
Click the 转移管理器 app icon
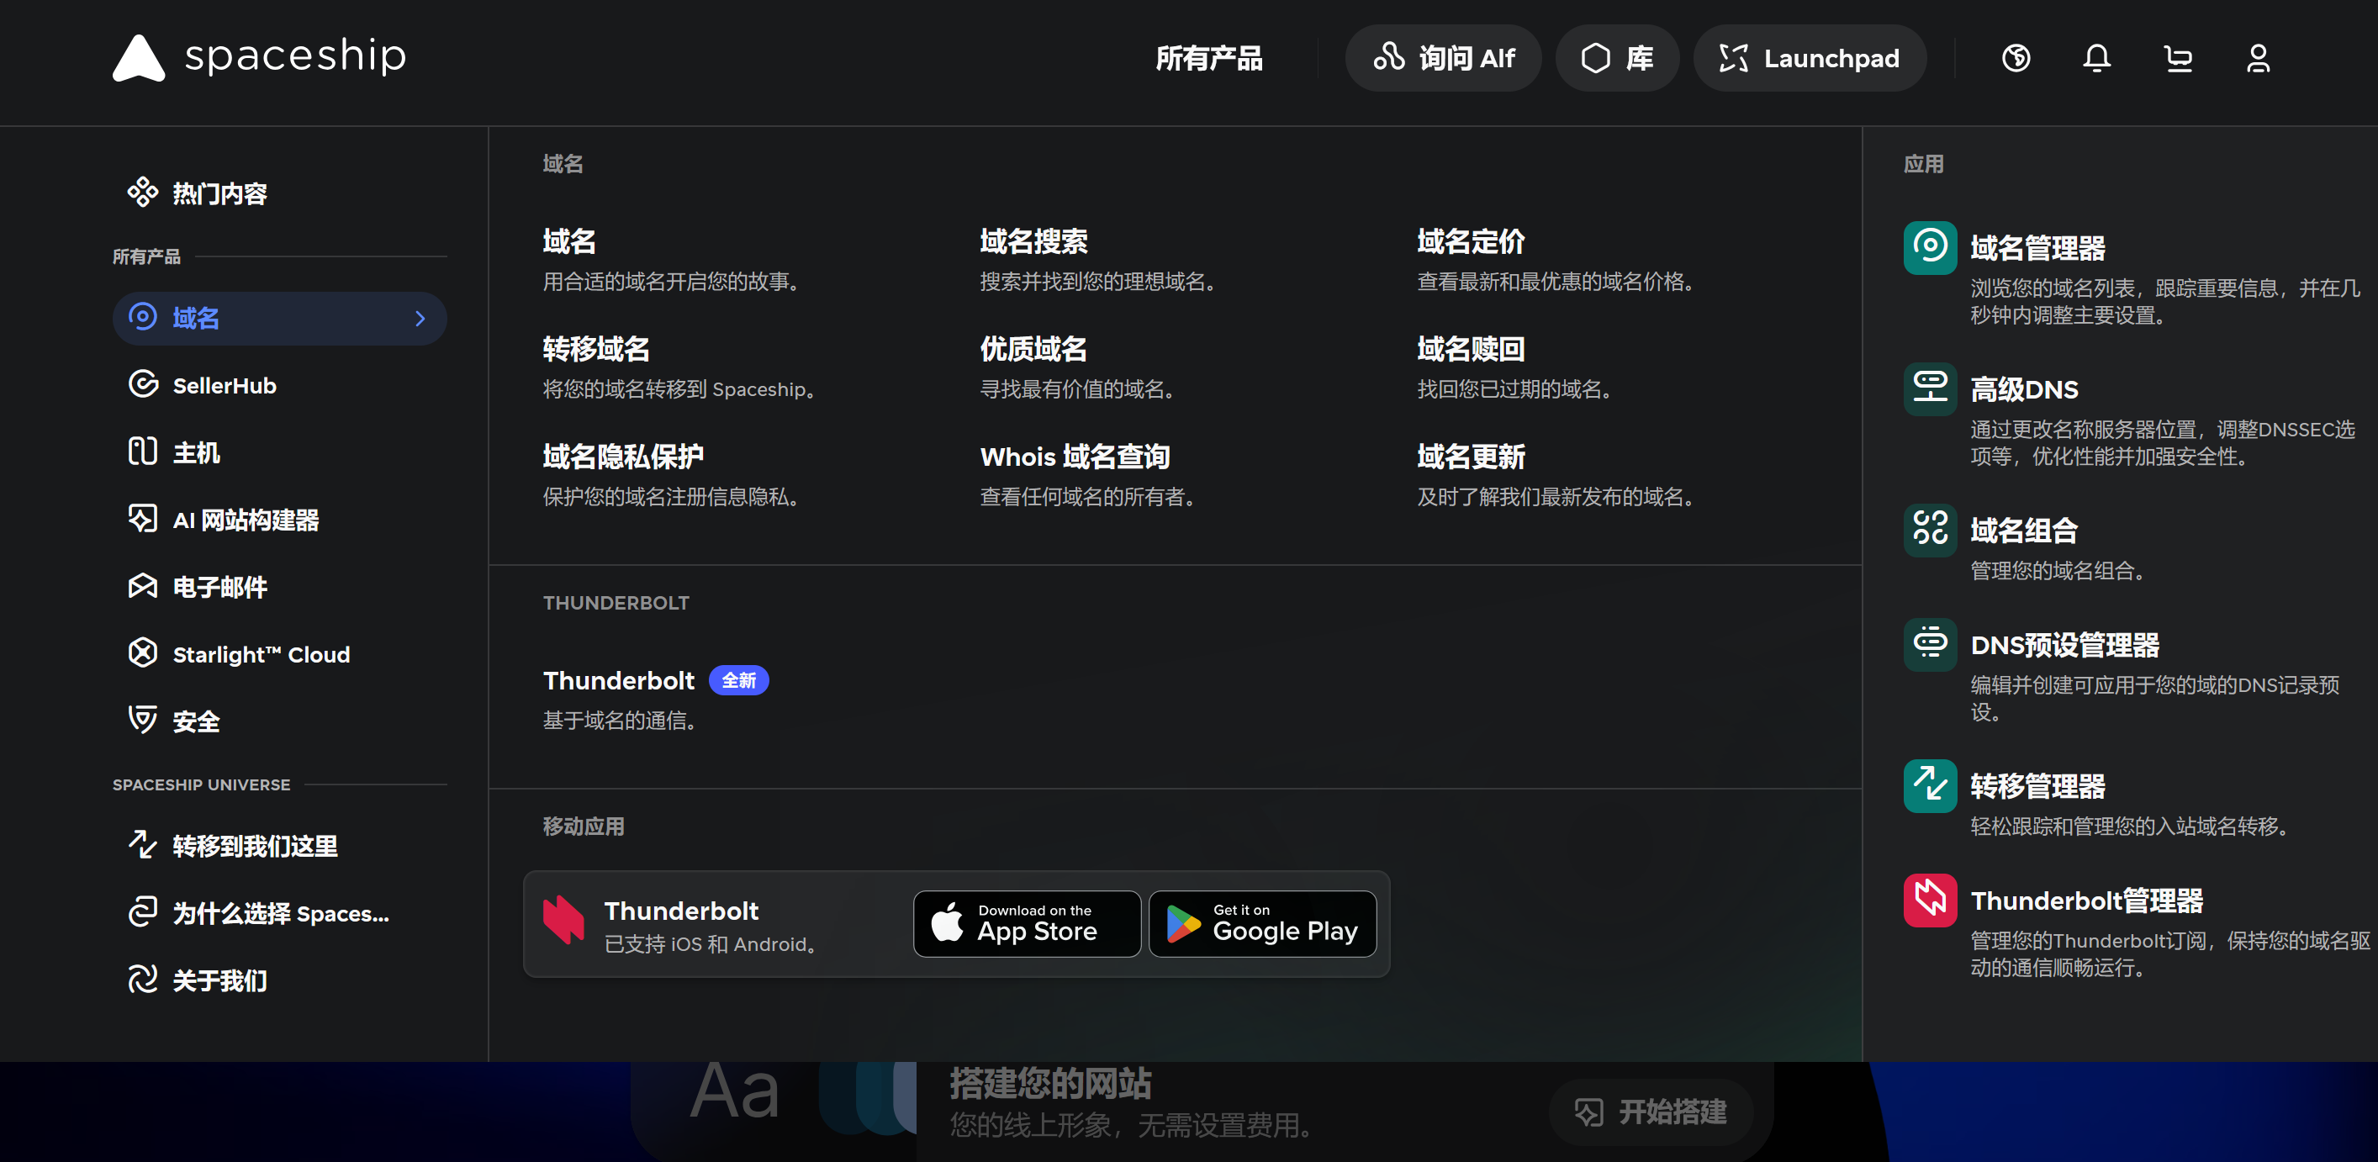1929,785
